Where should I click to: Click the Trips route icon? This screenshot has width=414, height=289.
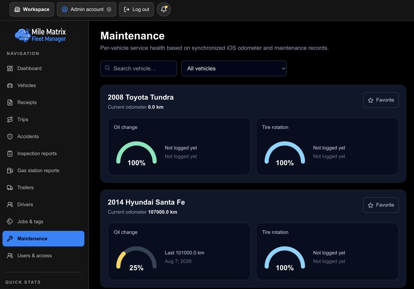(x=10, y=119)
